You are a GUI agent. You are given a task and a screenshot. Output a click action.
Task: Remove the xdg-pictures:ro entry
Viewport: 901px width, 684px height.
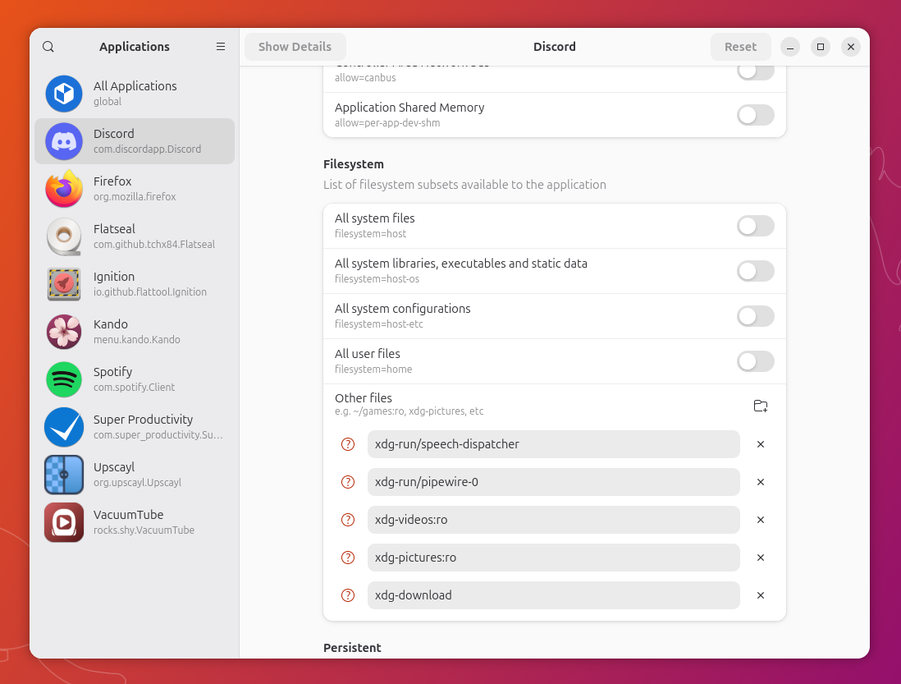pos(760,558)
